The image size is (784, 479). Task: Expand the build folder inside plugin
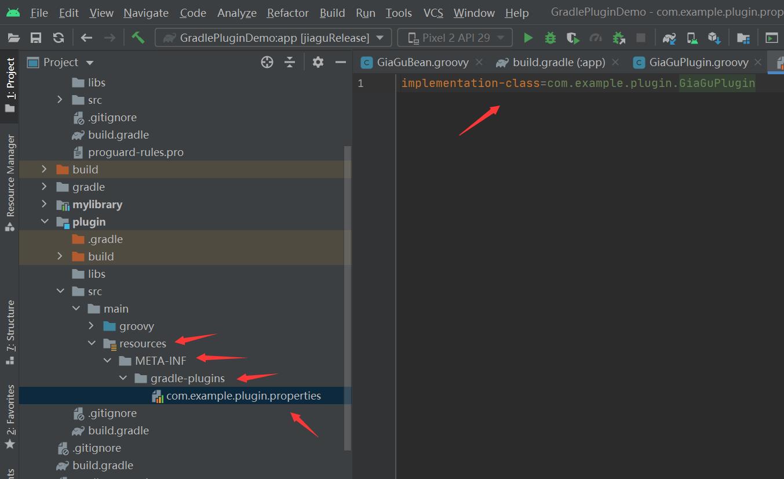pyautogui.click(x=60, y=256)
